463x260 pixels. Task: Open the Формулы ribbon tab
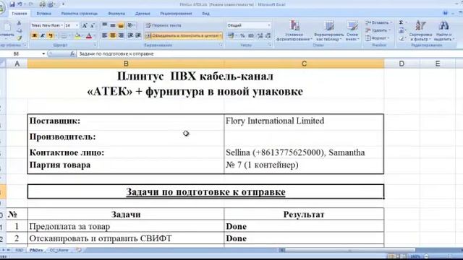(116, 14)
